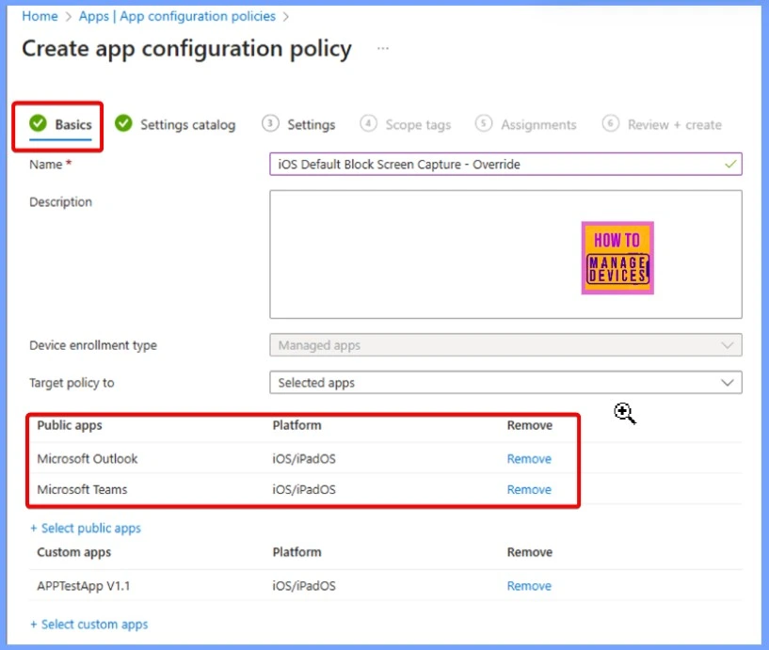
Task: Remove APPTestApp V1.1 custom app
Action: (x=529, y=586)
